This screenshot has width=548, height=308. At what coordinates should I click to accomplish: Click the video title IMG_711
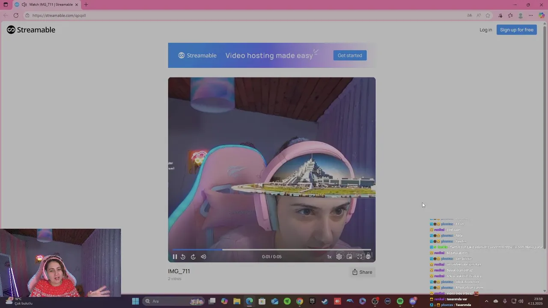[179, 271]
